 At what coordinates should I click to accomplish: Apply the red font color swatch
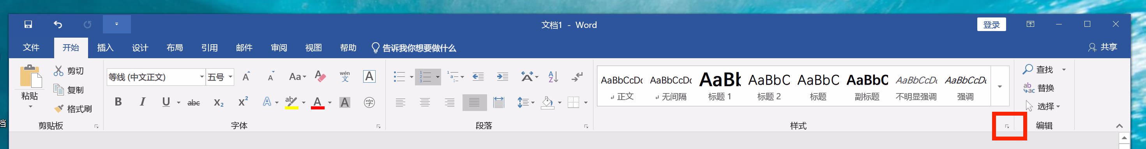[x=317, y=102]
